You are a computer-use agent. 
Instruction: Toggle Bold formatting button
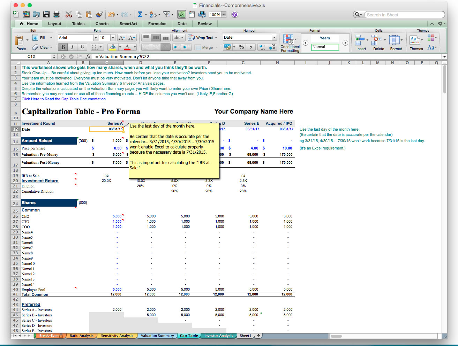coord(63,47)
